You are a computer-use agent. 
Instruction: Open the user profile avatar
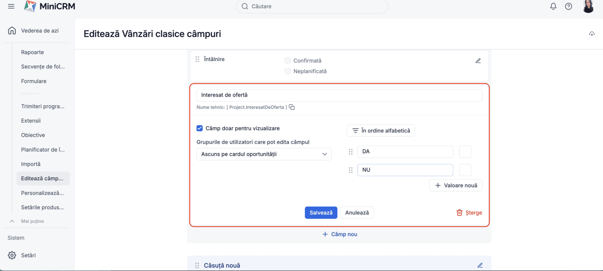pos(588,6)
